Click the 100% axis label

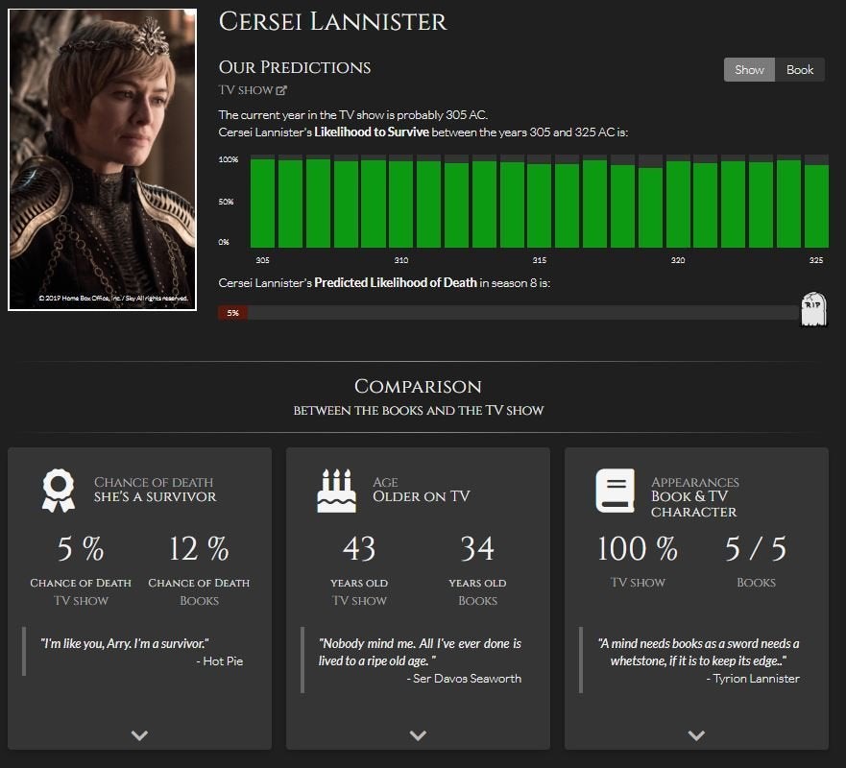tap(229, 159)
